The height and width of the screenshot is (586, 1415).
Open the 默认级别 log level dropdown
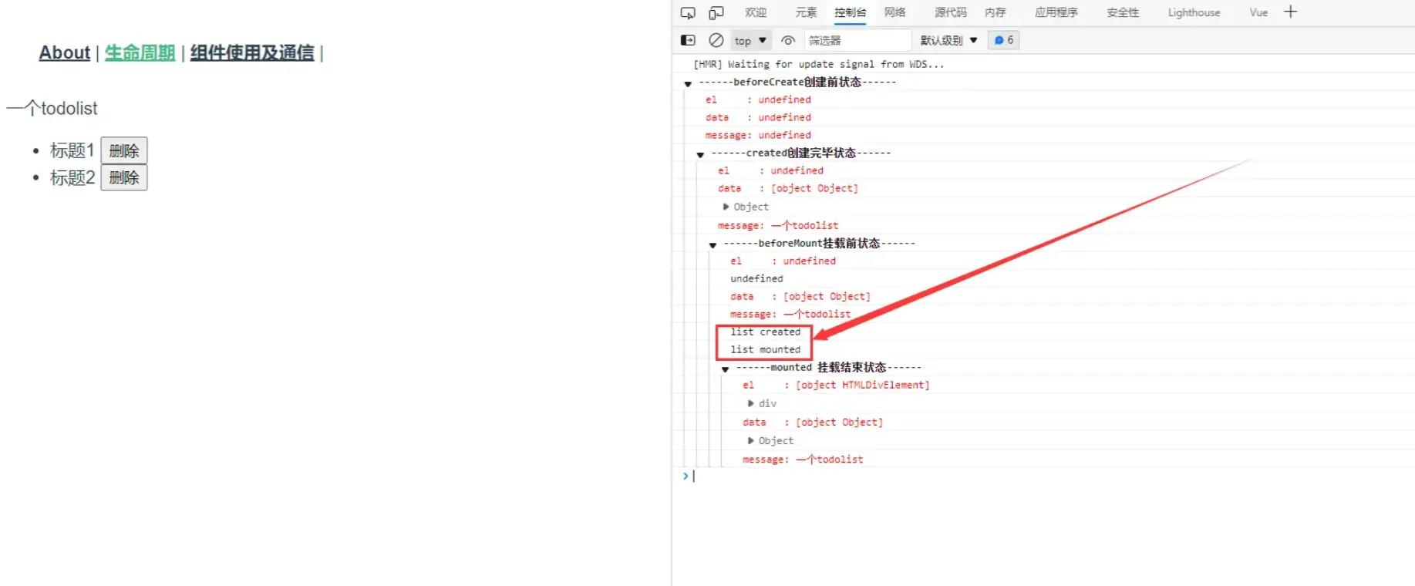pos(948,40)
